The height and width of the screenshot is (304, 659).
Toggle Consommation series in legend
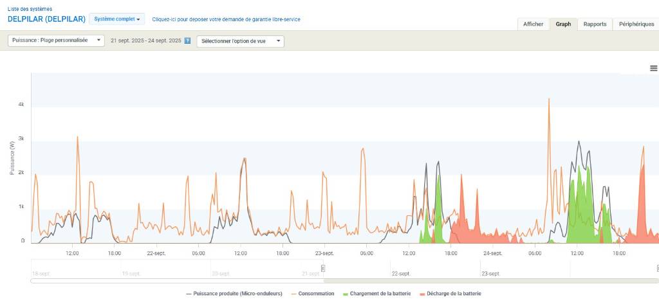click(x=313, y=294)
